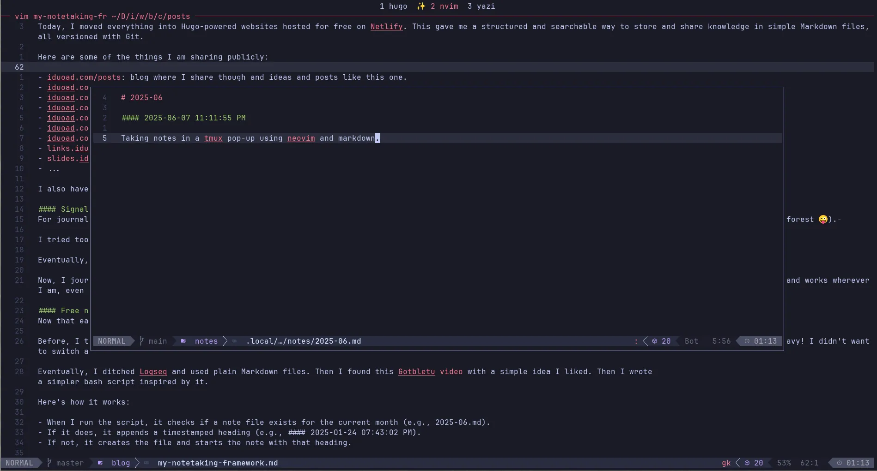The image size is (877, 471).
Task: Click the line starting If it does, it appends
Action: click(x=229, y=432)
